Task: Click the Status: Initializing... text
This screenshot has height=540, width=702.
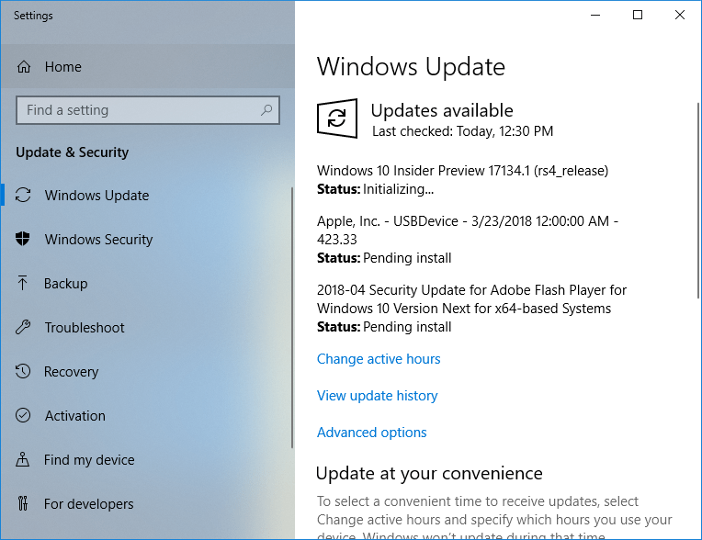Action: (x=375, y=189)
